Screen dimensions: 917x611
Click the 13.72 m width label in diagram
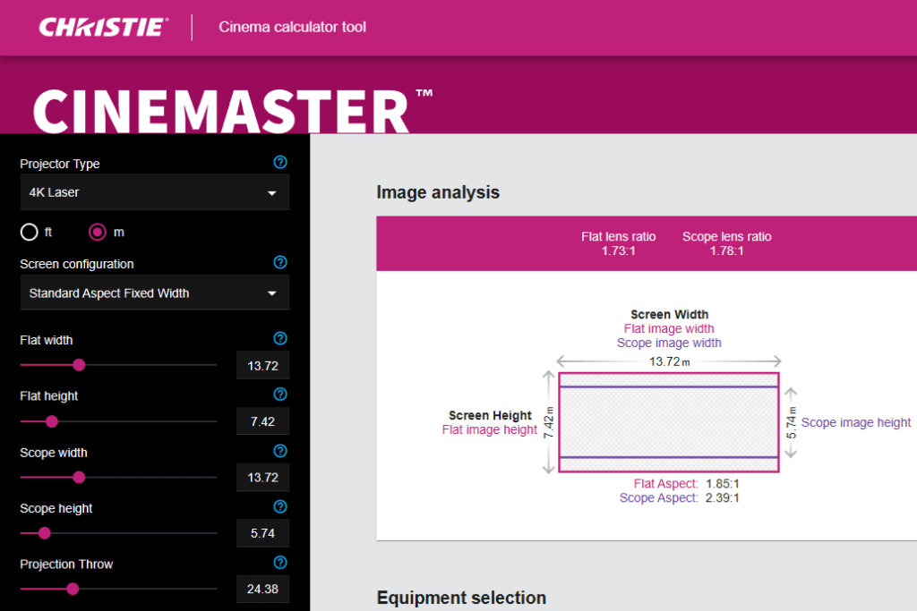coord(669,361)
